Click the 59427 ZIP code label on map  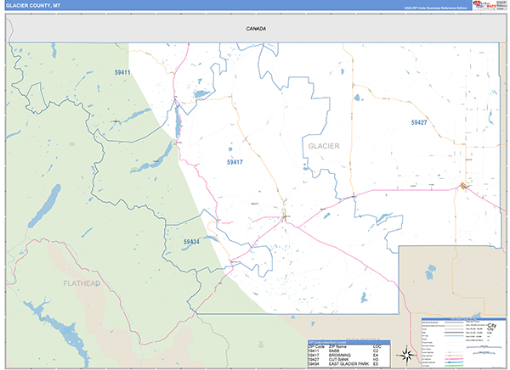(419, 122)
